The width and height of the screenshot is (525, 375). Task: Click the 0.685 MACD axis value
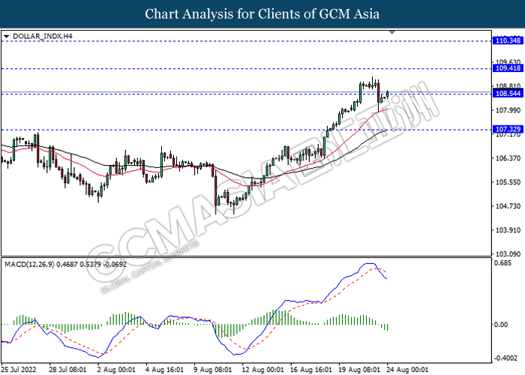503,262
